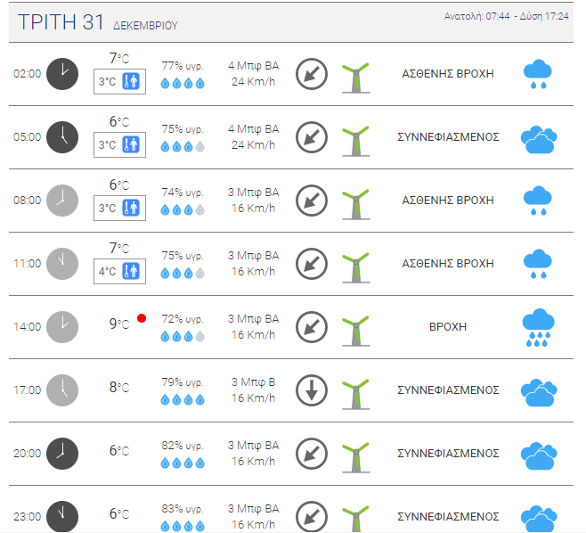Click the northeast wind arrow at 23:00
586x533 pixels.
coord(312,517)
